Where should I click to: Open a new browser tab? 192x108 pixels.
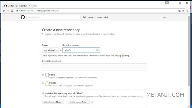[x=35, y=6]
